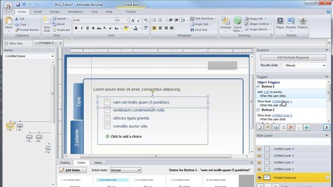Switch to Story View

14,43
